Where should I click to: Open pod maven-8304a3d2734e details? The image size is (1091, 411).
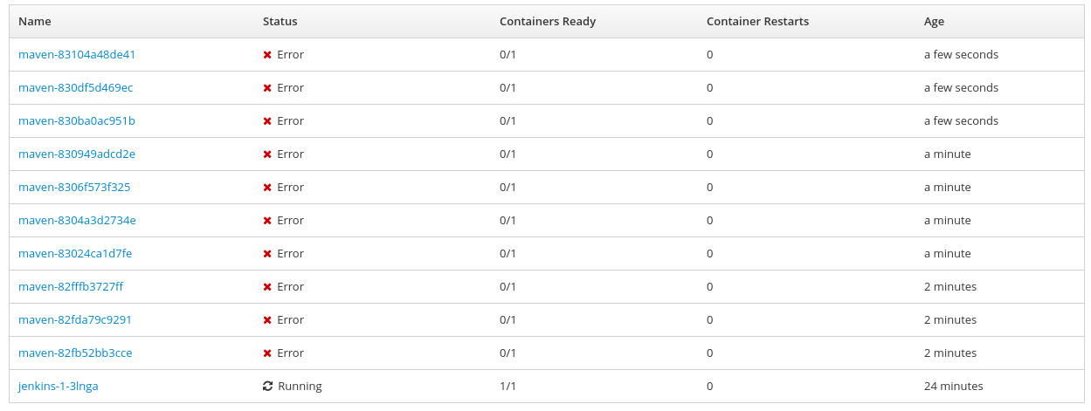pos(77,220)
